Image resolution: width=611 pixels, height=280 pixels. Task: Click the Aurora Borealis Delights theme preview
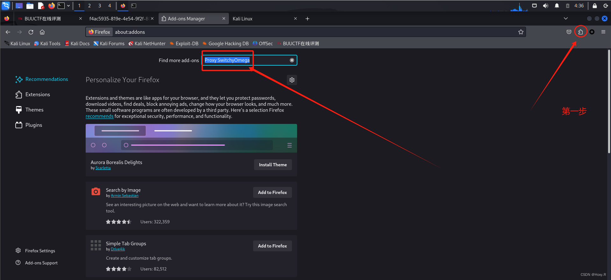(191, 138)
